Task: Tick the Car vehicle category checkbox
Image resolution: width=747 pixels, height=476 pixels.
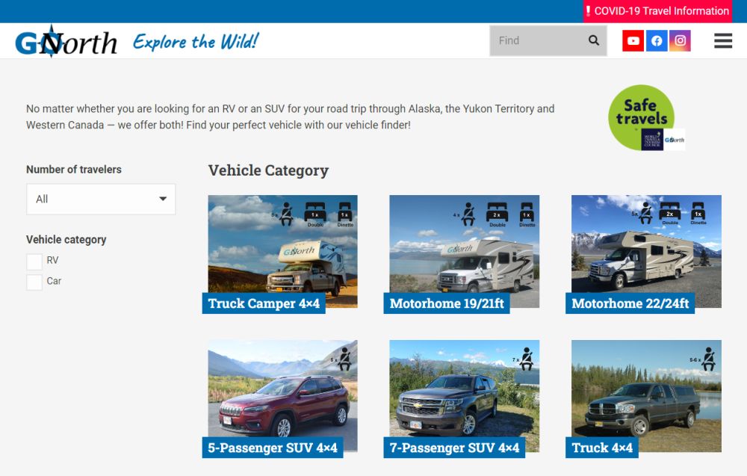Action: tap(34, 282)
